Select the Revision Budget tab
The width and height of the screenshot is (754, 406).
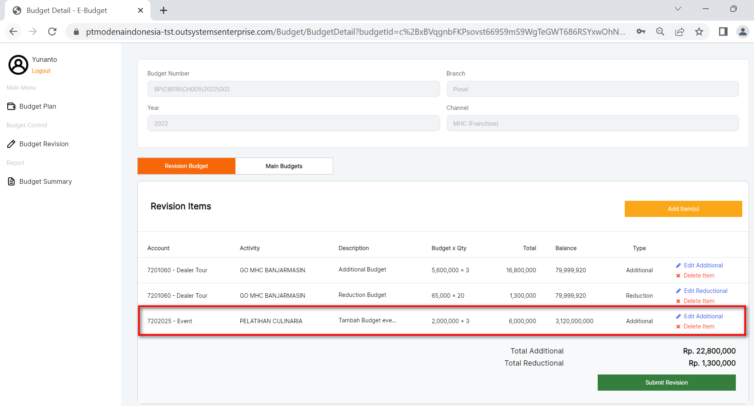click(186, 166)
